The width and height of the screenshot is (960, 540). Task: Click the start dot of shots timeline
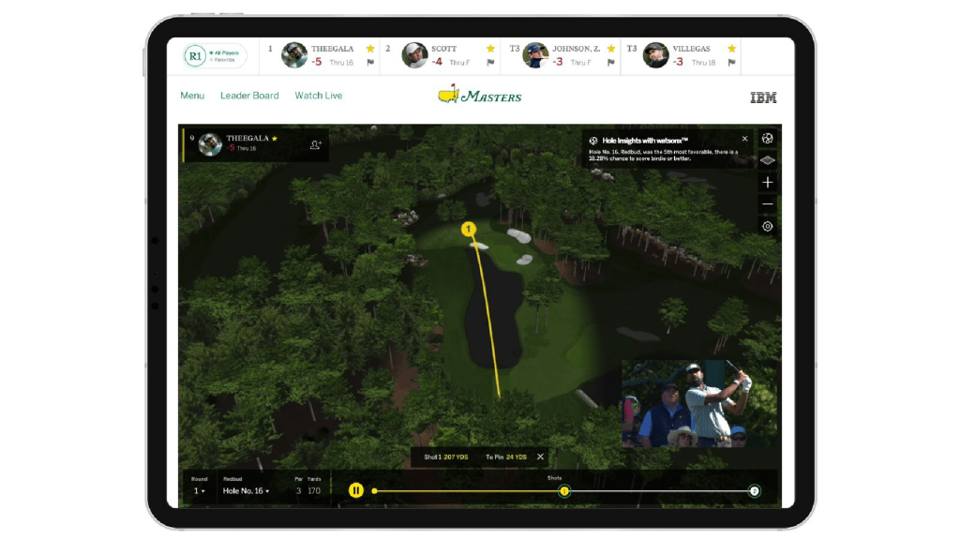click(374, 491)
